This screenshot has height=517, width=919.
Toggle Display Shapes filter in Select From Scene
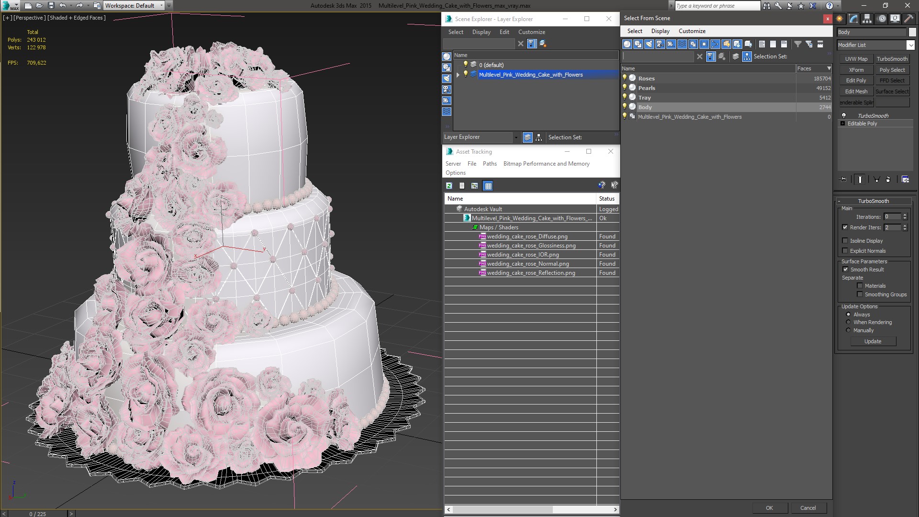(638, 44)
